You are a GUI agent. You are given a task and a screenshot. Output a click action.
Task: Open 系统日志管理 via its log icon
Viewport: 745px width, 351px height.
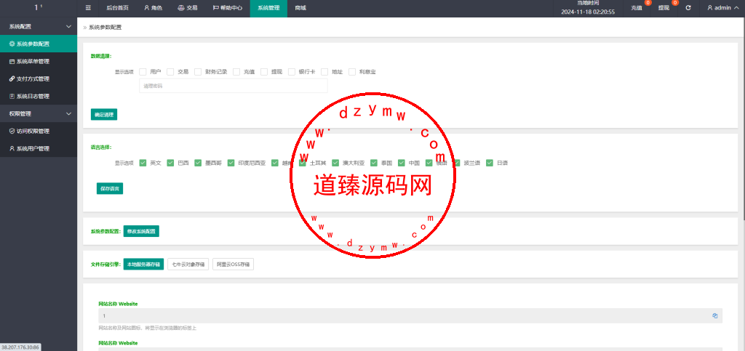click(12, 96)
